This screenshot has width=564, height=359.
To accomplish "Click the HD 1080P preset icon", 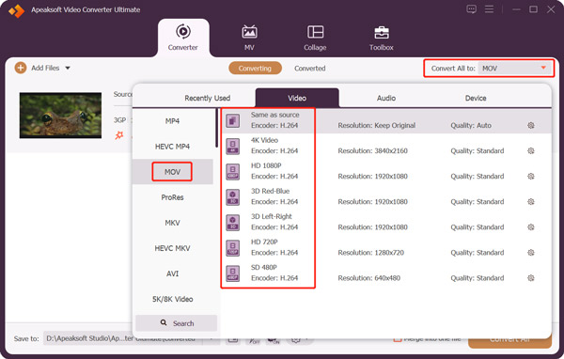I will (233, 172).
